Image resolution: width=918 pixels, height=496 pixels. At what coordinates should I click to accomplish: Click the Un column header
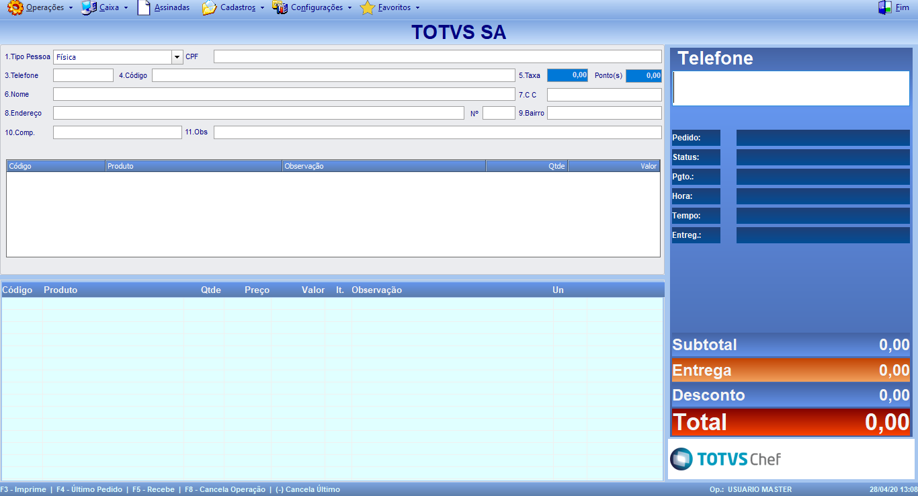pyautogui.click(x=558, y=290)
